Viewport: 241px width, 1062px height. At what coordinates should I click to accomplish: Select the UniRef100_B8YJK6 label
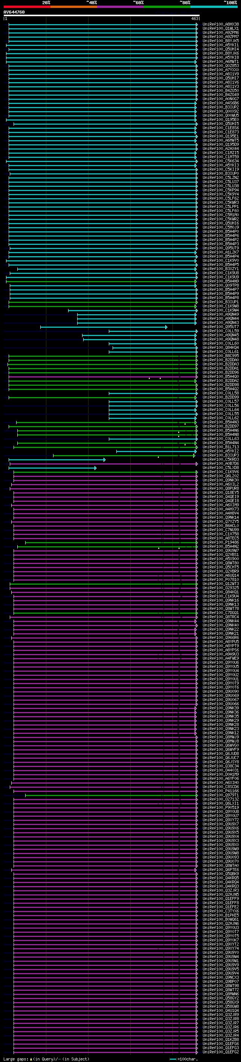(x=221, y=53)
